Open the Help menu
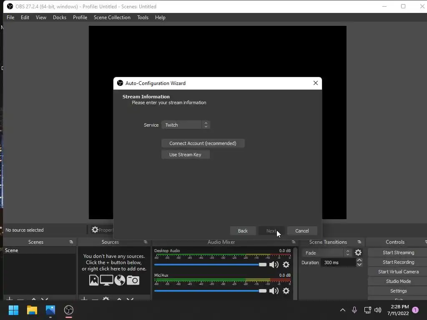Image resolution: width=427 pixels, height=320 pixels. 160,17
